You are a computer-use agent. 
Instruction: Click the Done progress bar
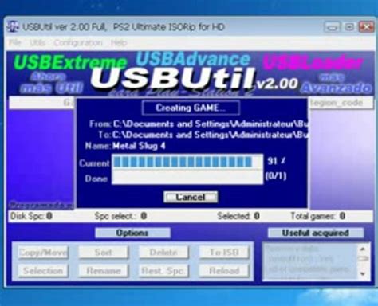click(187, 177)
